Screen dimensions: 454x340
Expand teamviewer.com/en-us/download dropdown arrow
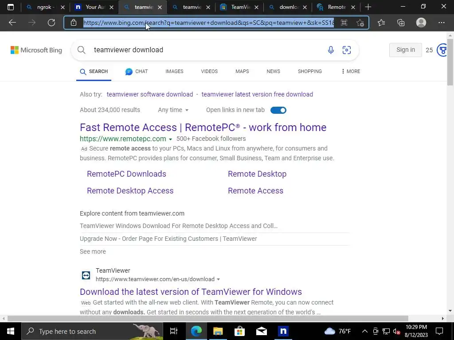coord(218,279)
